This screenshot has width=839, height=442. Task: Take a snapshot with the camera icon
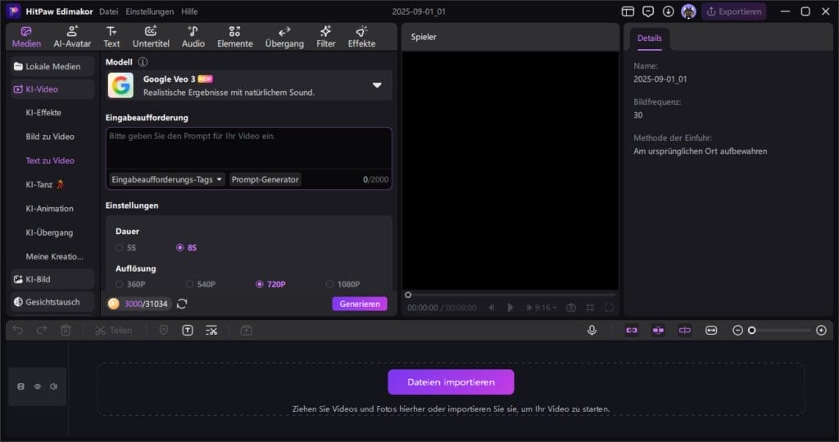[571, 308]
